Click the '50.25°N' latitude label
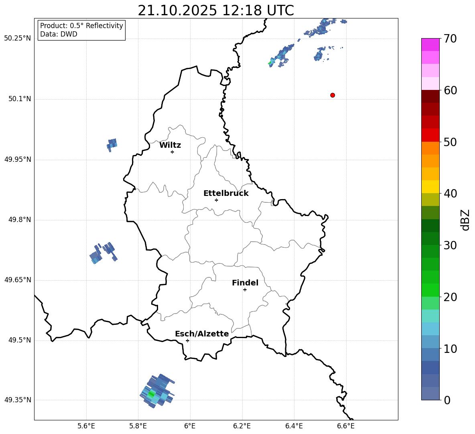 click(x=18, y=39)
